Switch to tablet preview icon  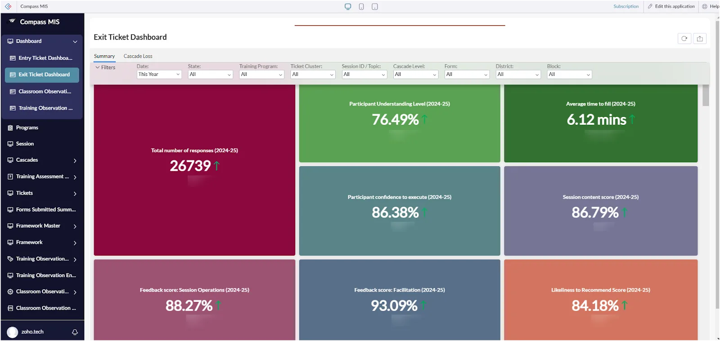375,7
